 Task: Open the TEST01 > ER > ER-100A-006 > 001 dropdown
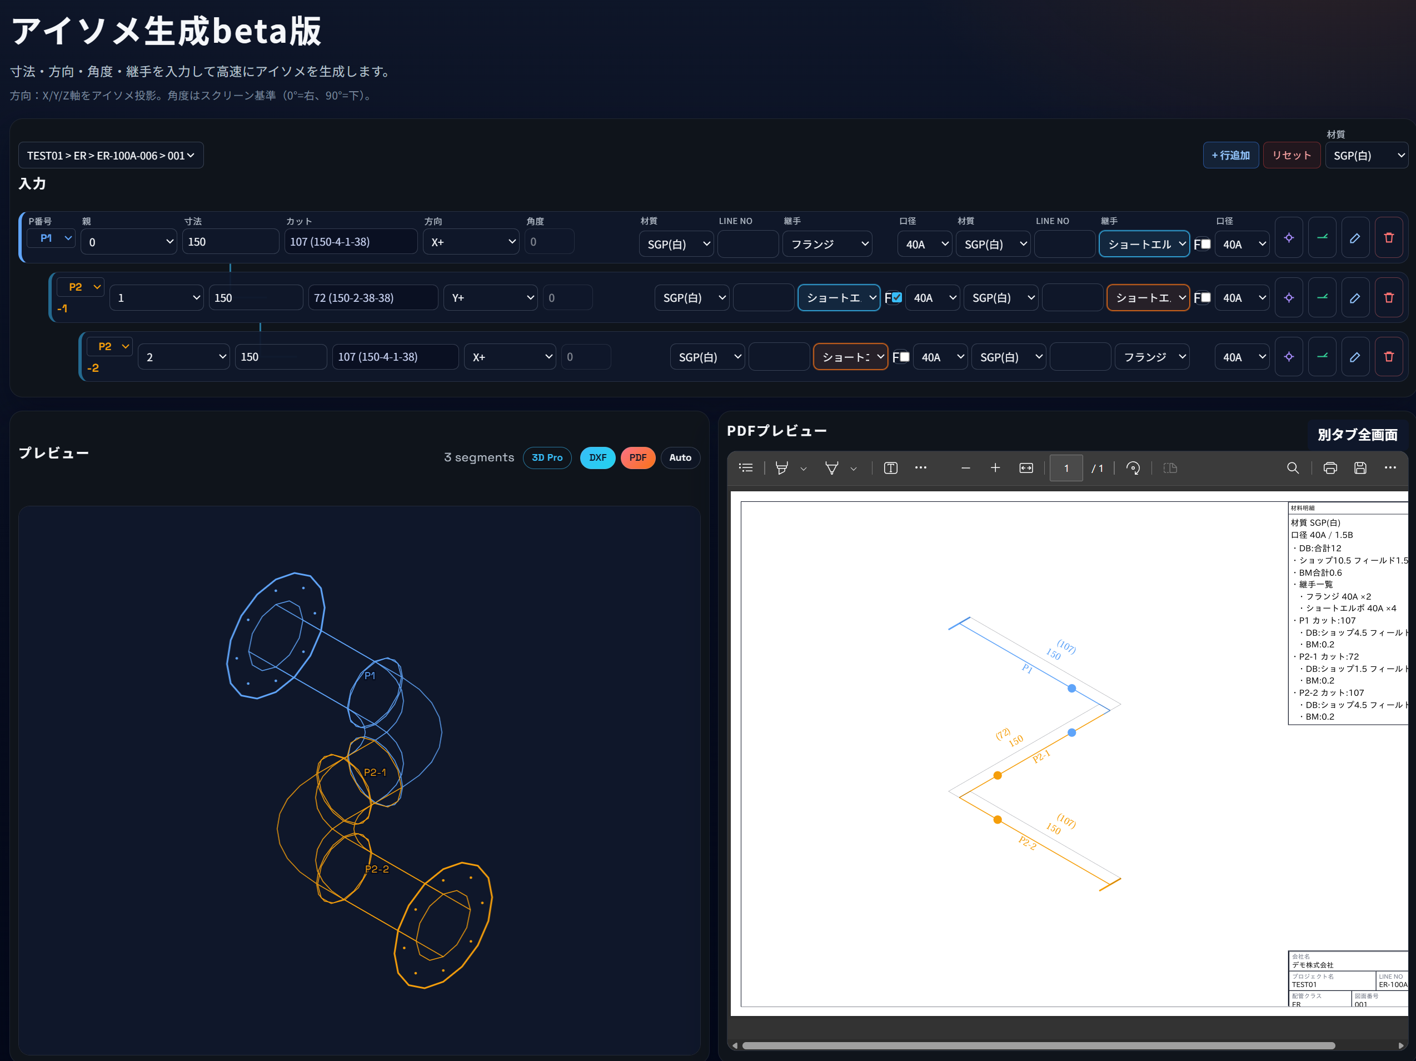click(111, 156)
